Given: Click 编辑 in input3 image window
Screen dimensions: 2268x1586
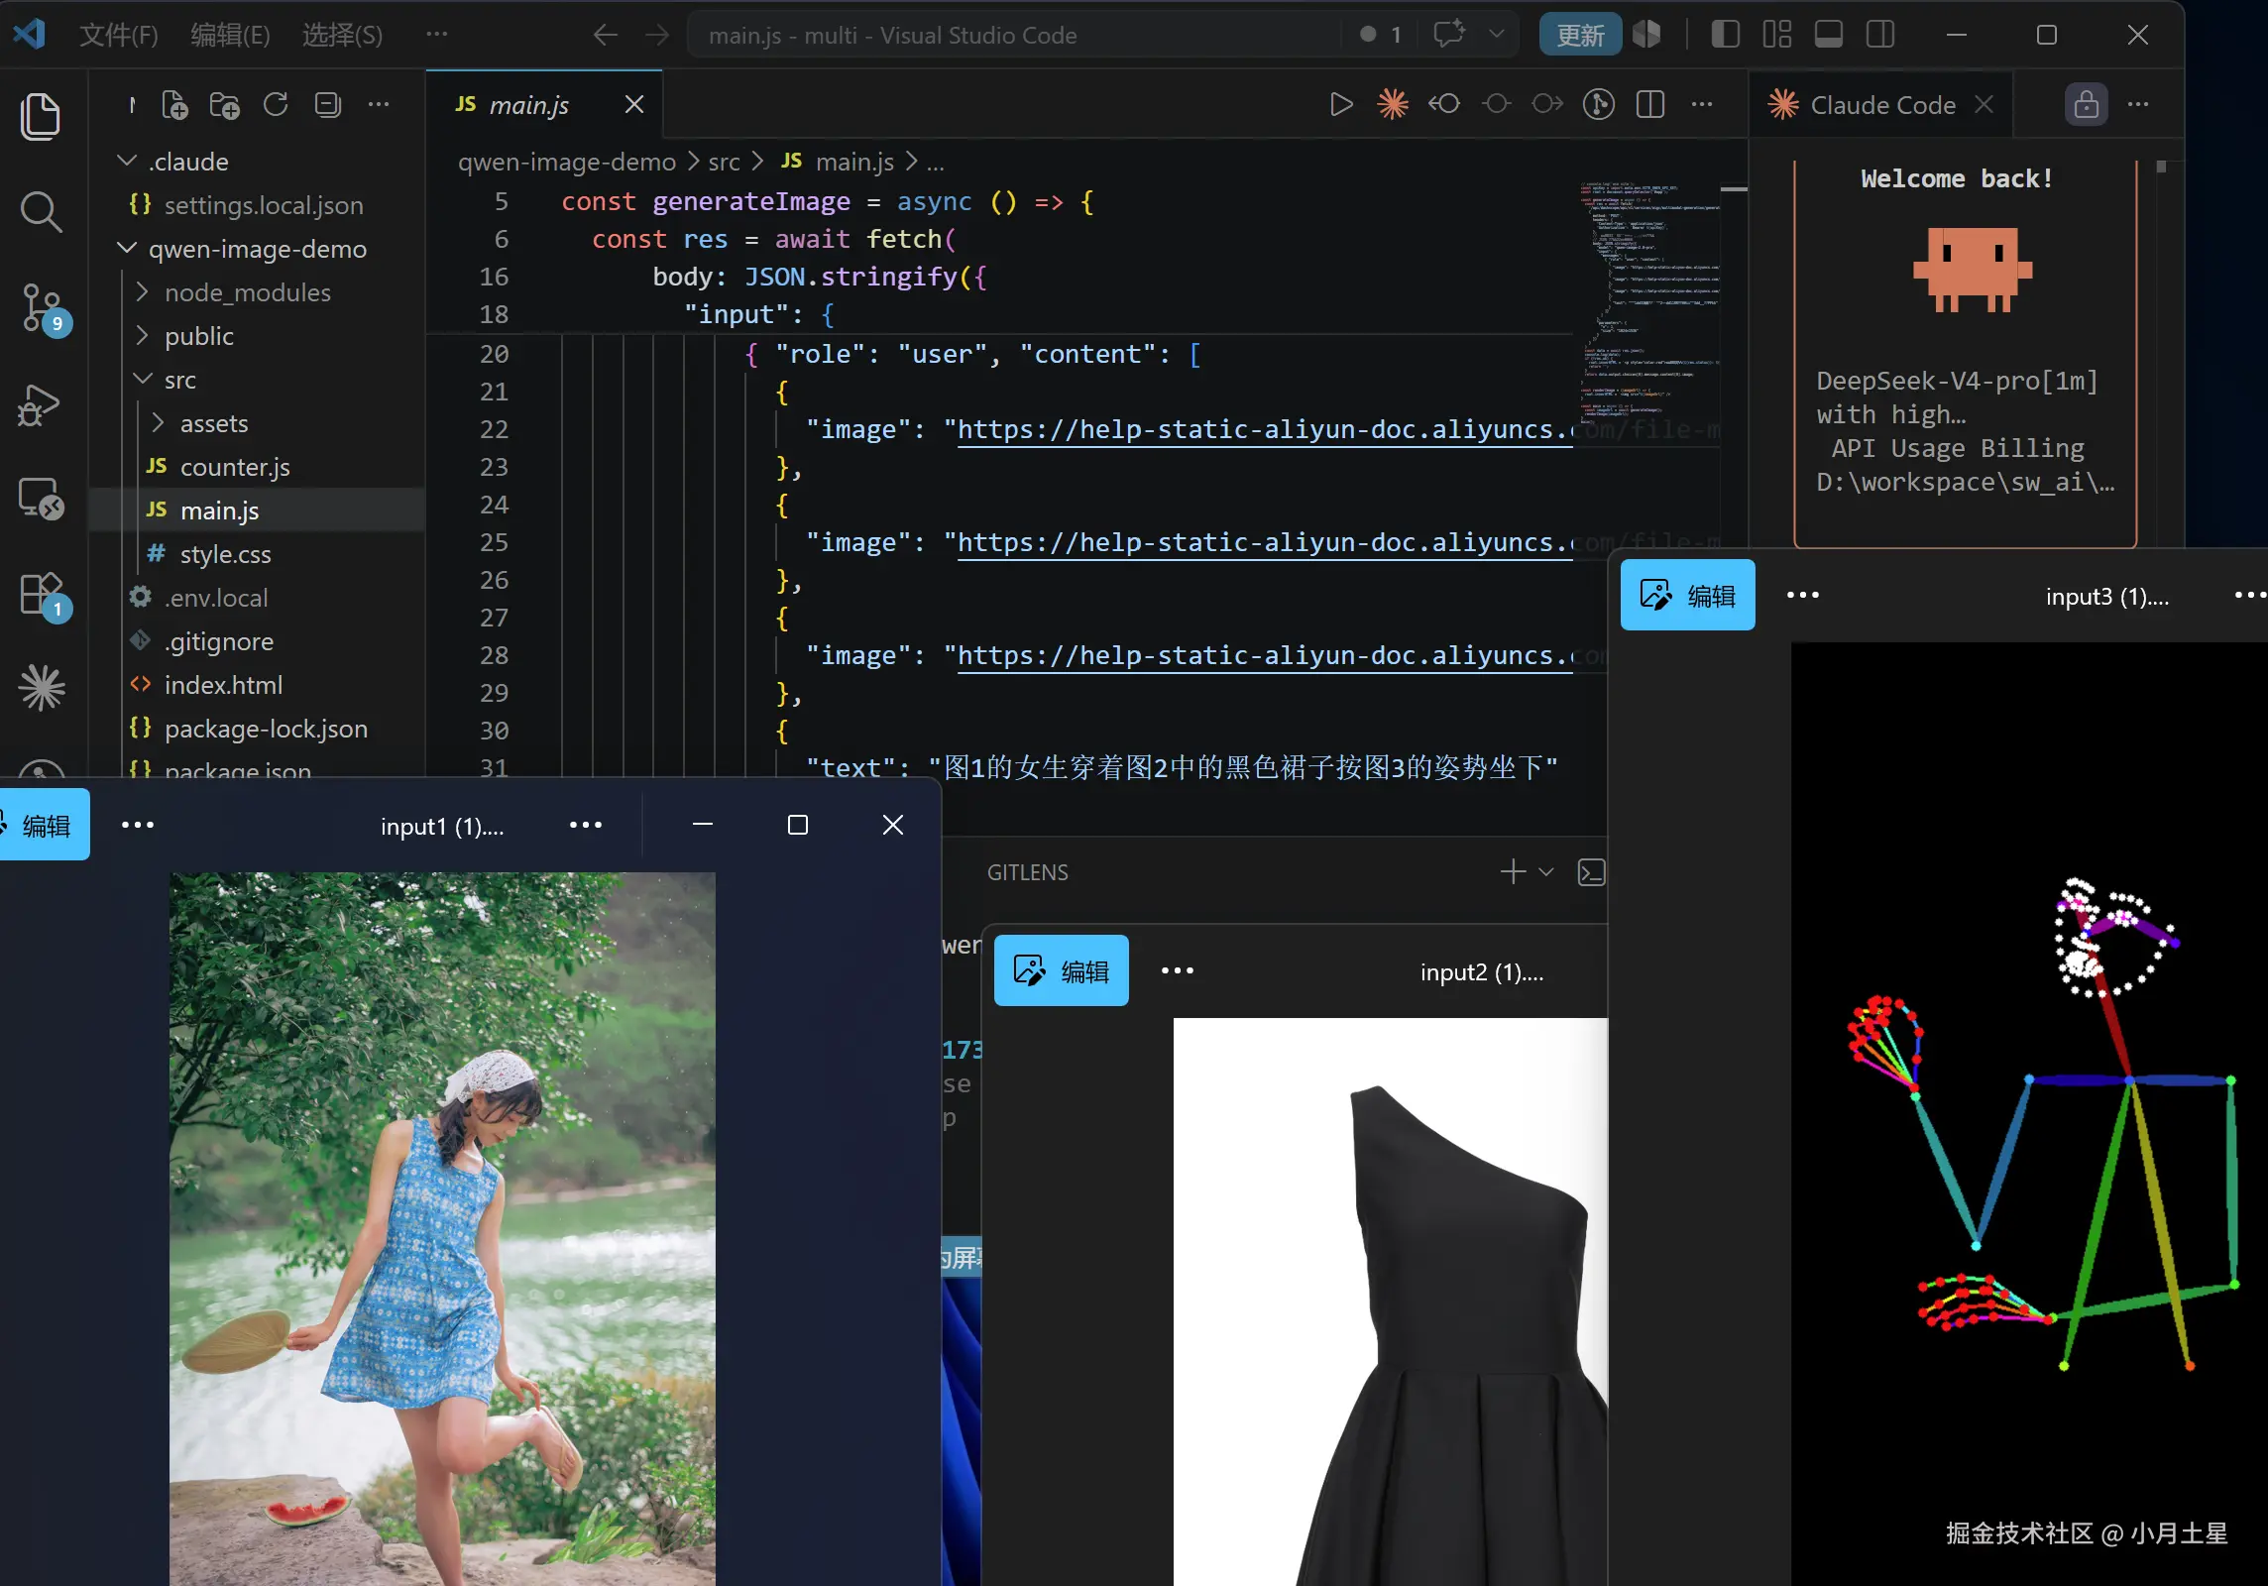Looking at the screenshot, I should (x=1687, y=595).
